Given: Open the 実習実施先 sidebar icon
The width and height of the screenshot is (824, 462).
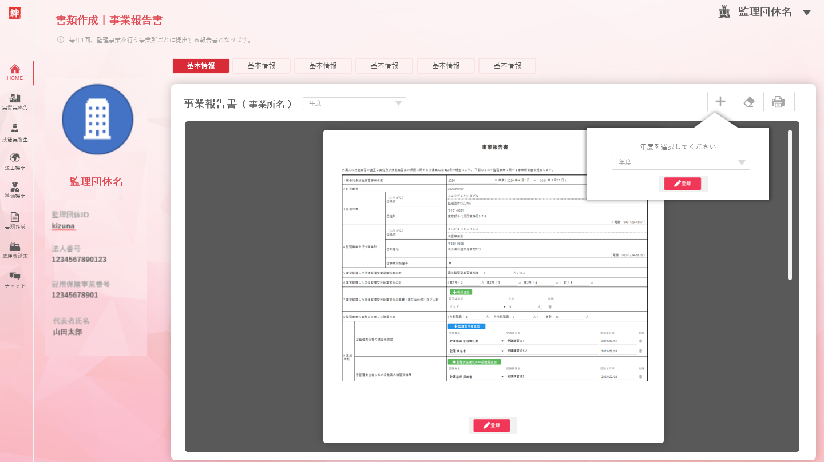Looking at the screenshot, I should (x=15, y=102).
